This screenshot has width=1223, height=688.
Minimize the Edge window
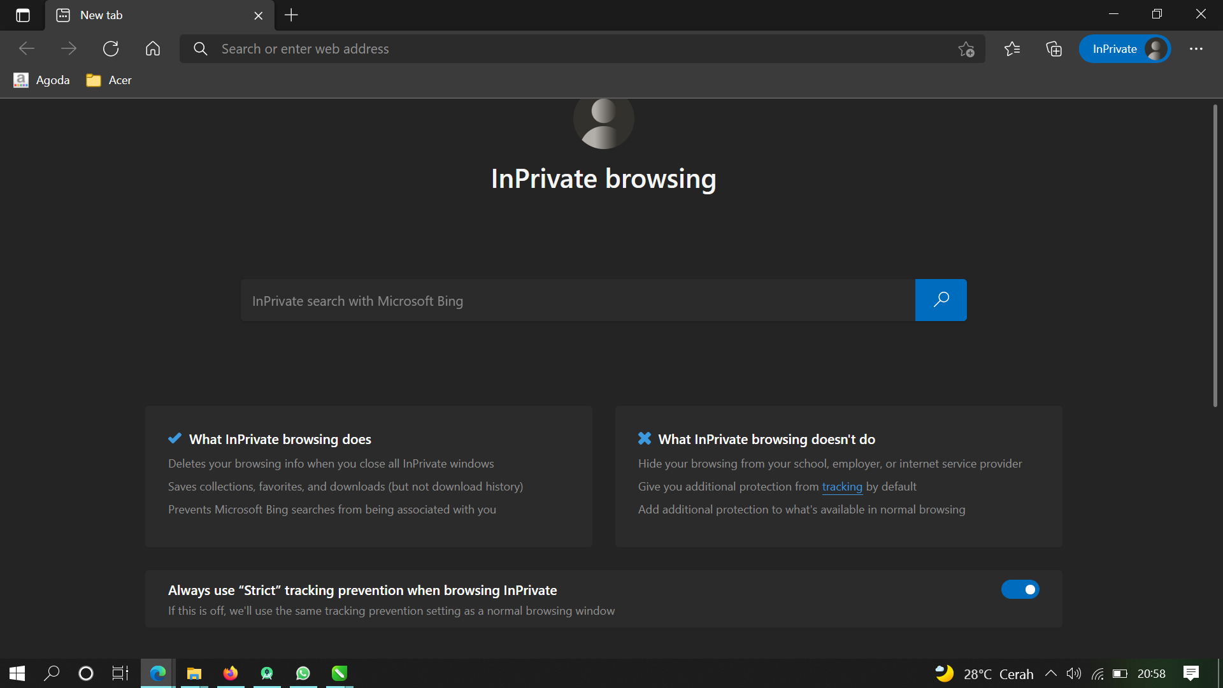click(1113, 14)
